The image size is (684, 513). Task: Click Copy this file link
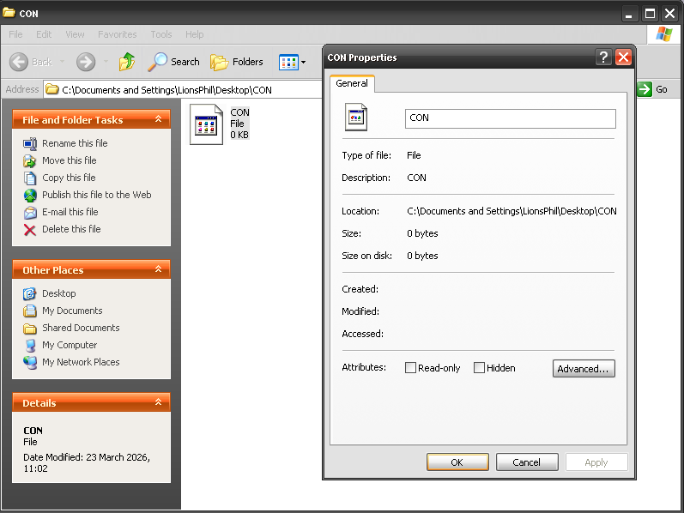point(69,178)
